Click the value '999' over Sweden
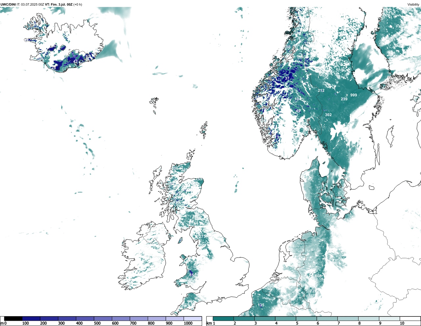Screen dimensions: 421x326 [354, 95]
